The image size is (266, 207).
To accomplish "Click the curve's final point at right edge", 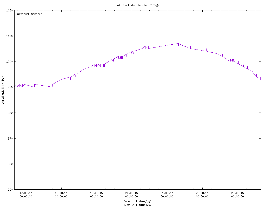I will point(260,79).
